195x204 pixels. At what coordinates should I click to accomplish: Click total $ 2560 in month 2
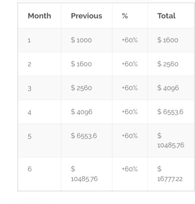click(168, 64)
